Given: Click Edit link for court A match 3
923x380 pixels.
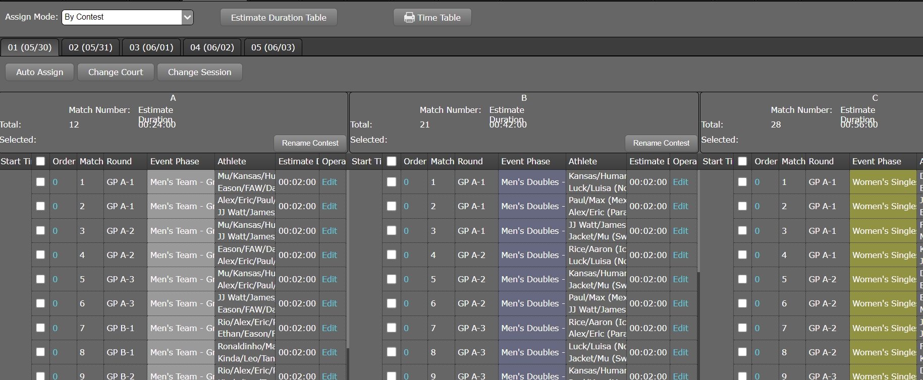Looking at the screenshot, I should [x=329, y=231].
